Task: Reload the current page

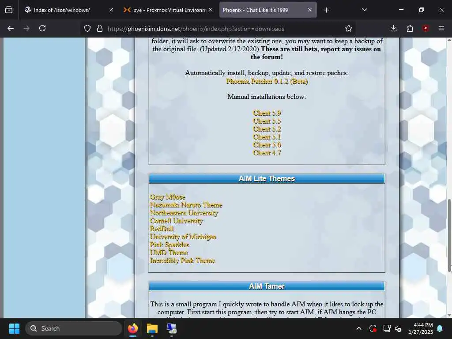Action: pos(42,28)
